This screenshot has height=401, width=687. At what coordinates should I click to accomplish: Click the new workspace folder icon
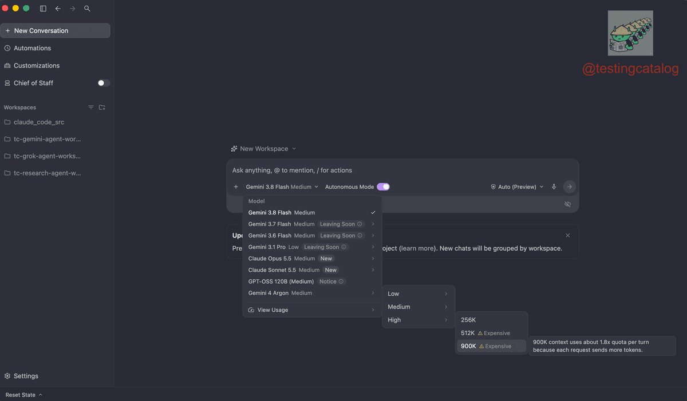pos(102,108)
